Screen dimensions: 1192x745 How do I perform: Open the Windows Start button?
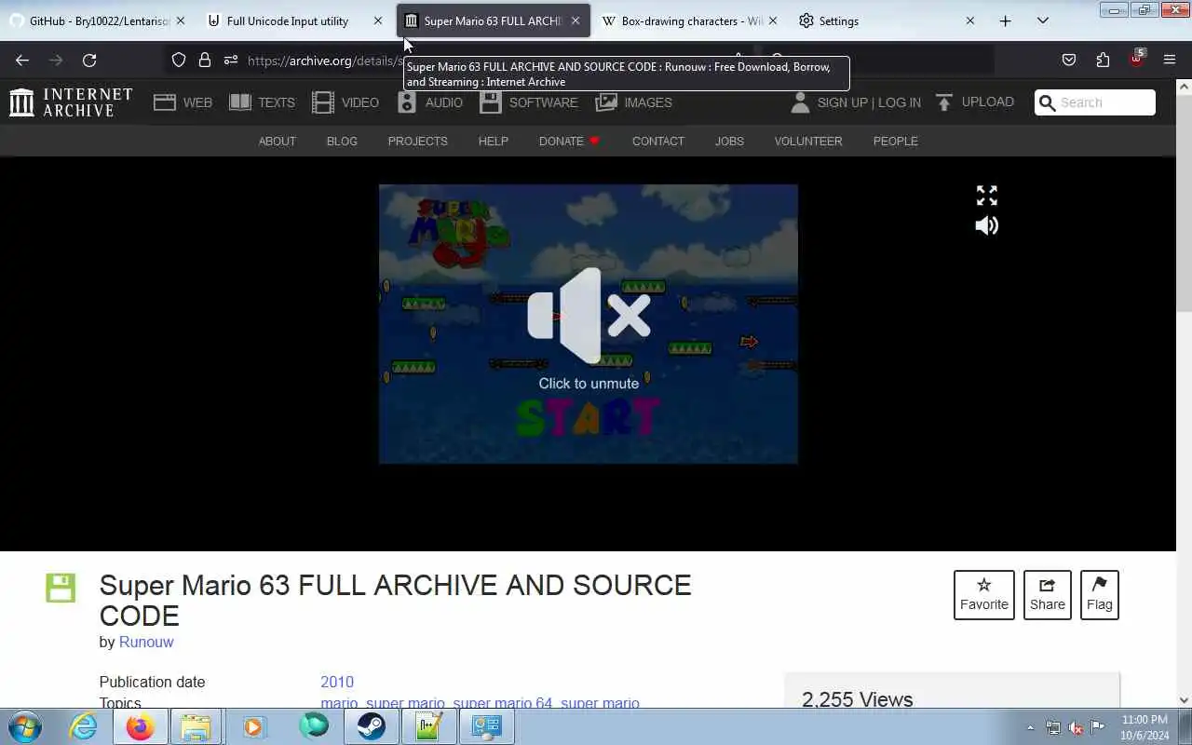click(x=23, y=726)
